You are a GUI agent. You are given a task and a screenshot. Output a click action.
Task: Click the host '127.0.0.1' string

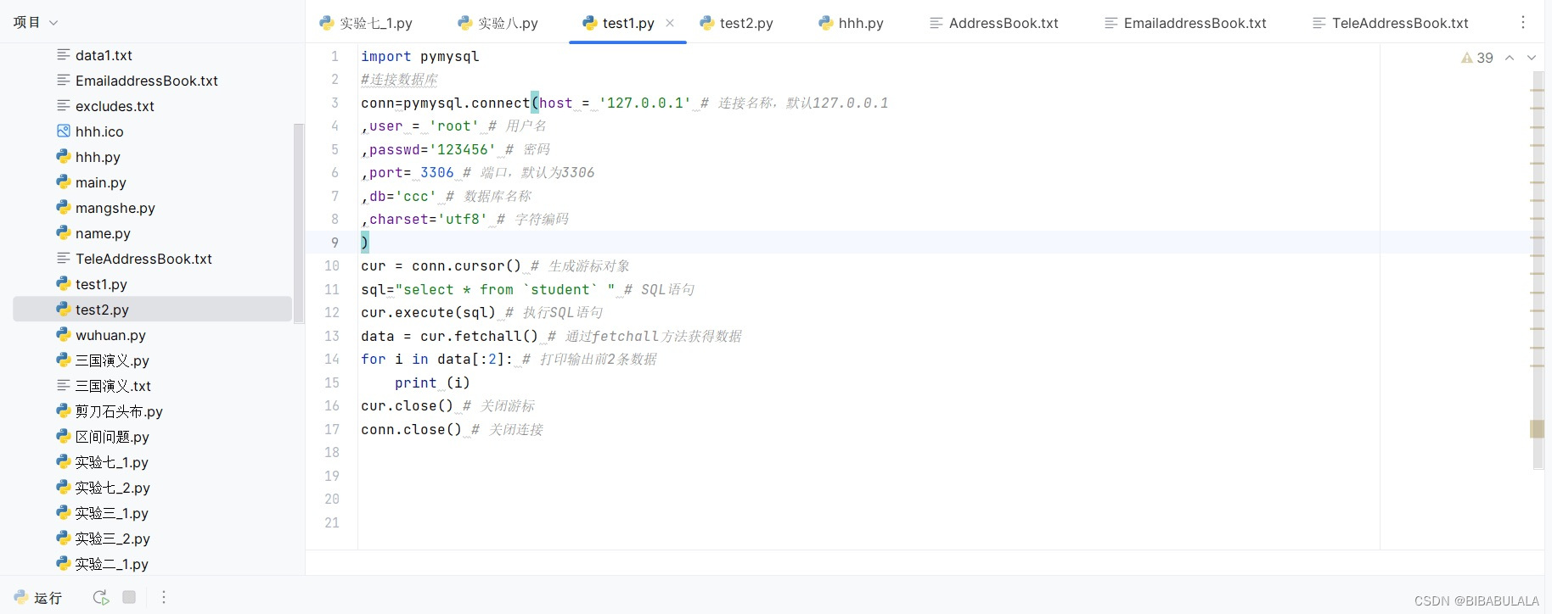645,103
